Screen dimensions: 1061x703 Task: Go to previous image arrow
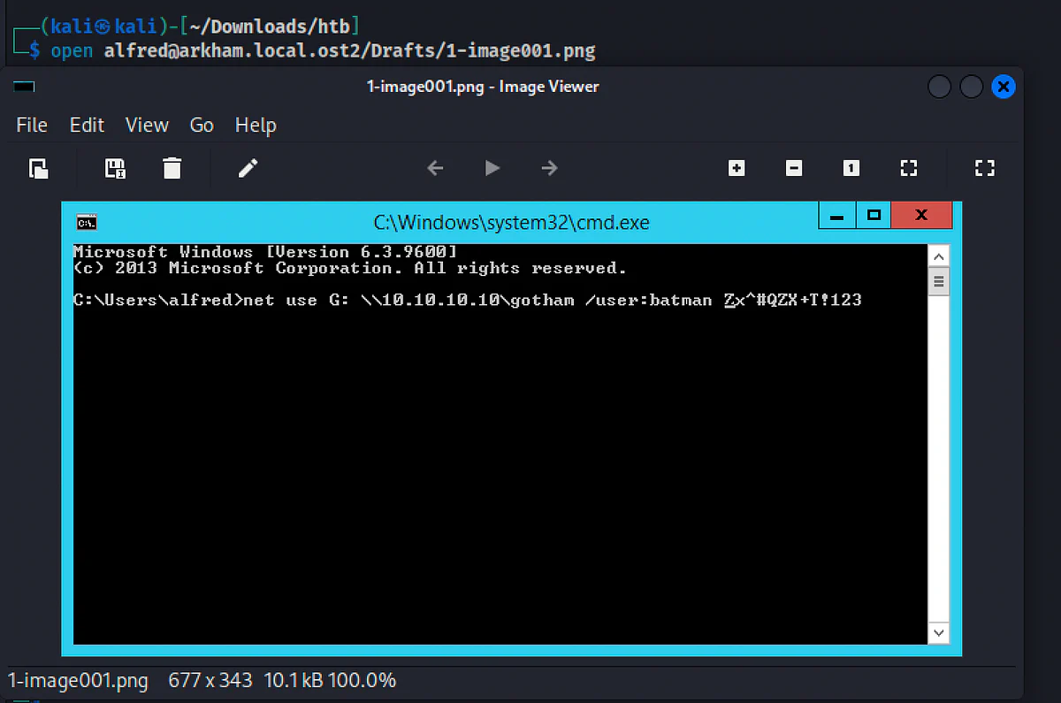[x=435, y=168]
